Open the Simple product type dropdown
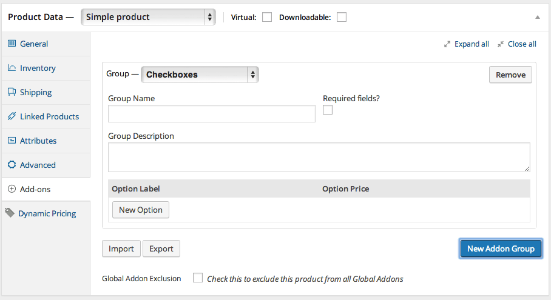Screen dimensions: 551x300 (x=148, y=17)
